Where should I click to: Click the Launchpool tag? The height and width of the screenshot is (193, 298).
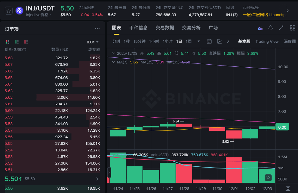(x=278, y=15)
